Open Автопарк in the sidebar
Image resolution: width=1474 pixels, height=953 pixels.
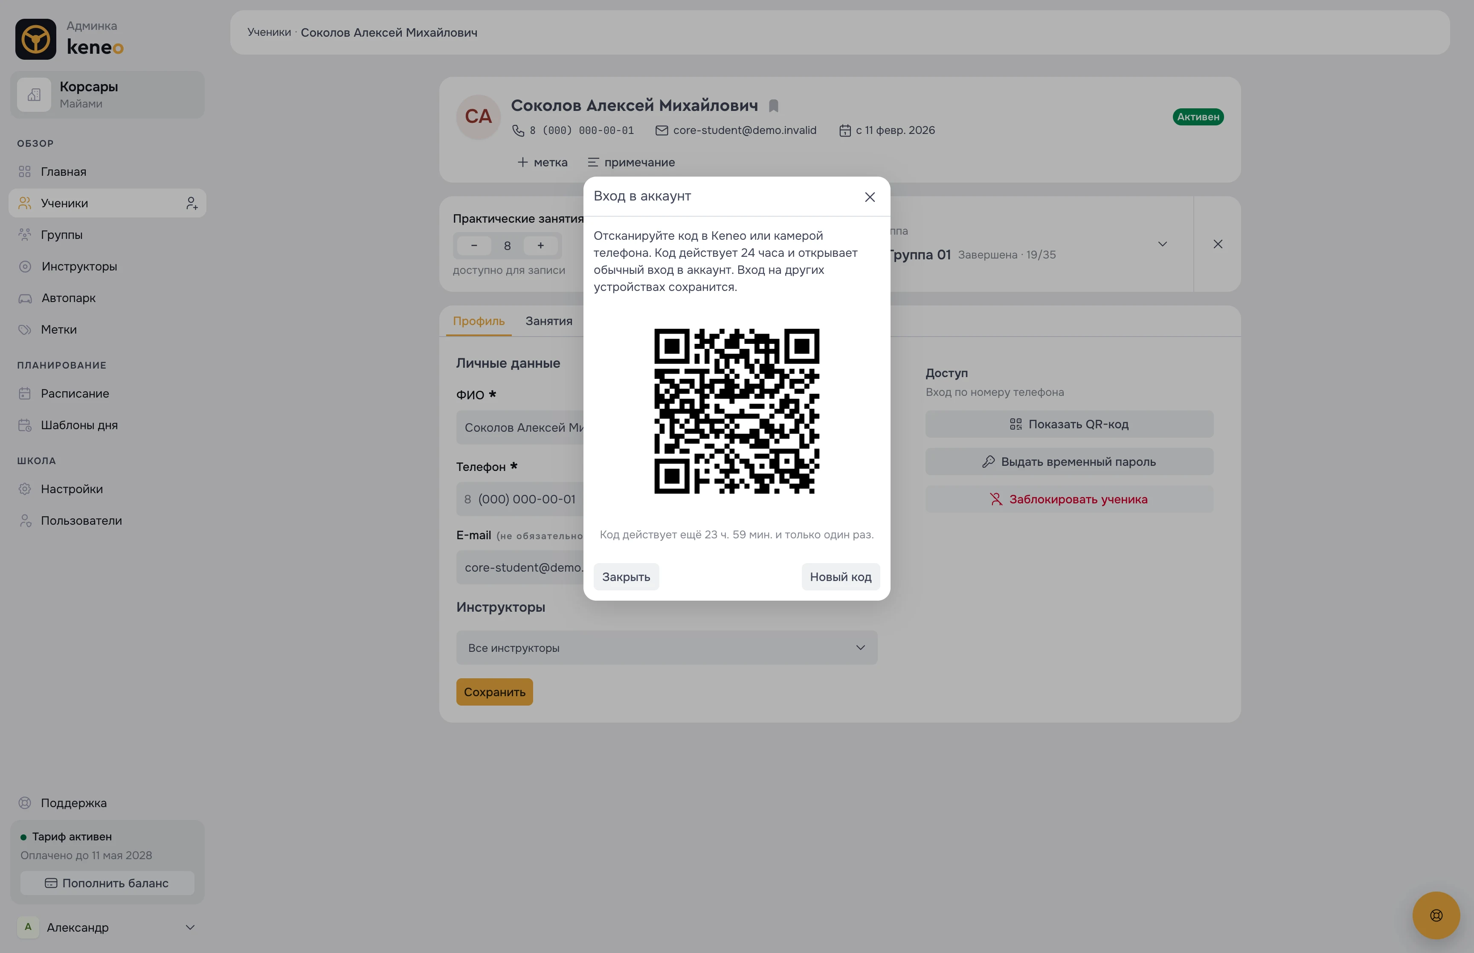(107, 298)
